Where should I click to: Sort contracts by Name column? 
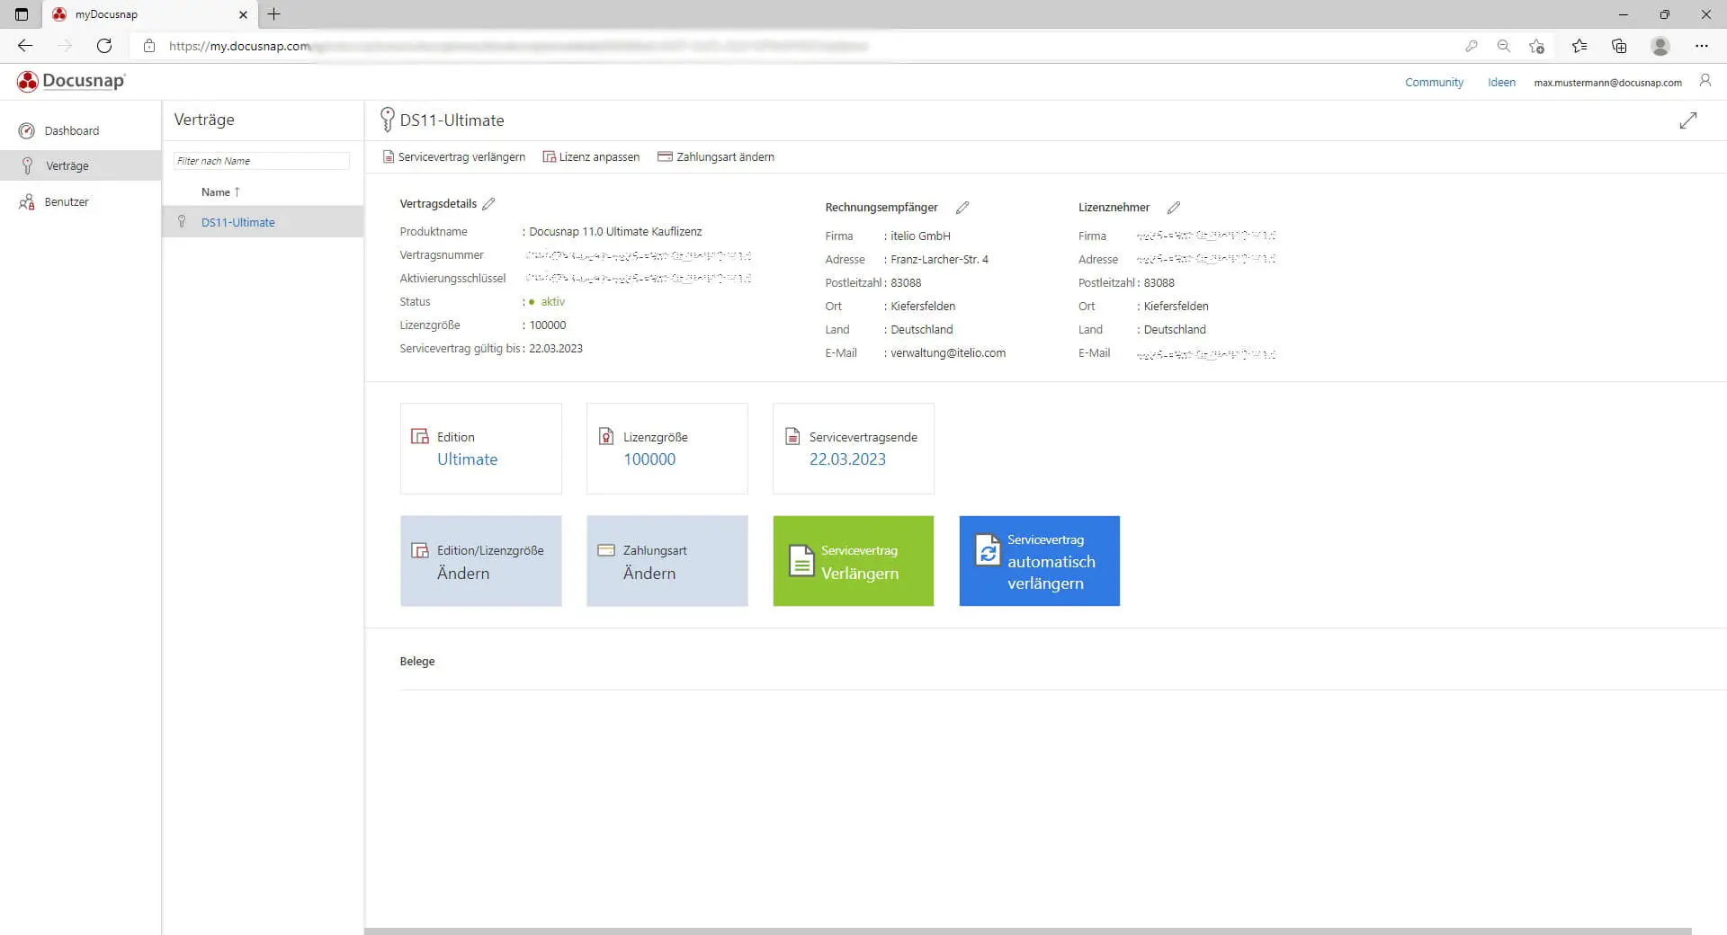coord(220,191)
